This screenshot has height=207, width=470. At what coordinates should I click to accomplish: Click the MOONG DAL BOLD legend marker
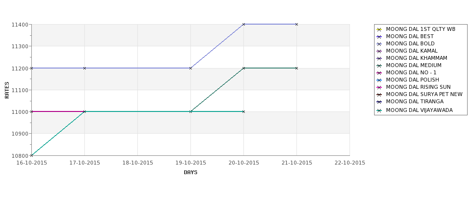379,44
